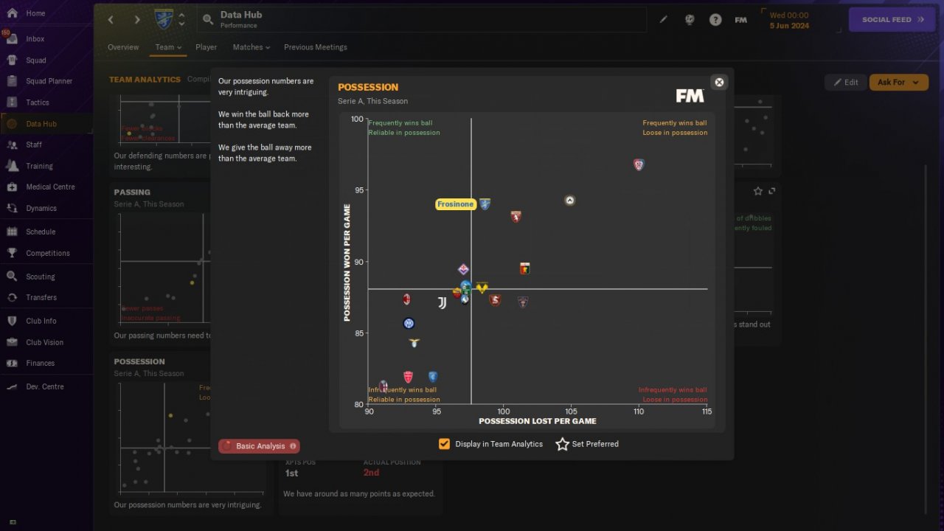Screen dimensions: 944x531
Task: Open the Ask For dropdown
Action: [898, 82]
